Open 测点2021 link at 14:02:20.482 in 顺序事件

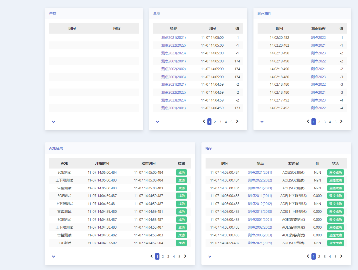pos(318,45)
